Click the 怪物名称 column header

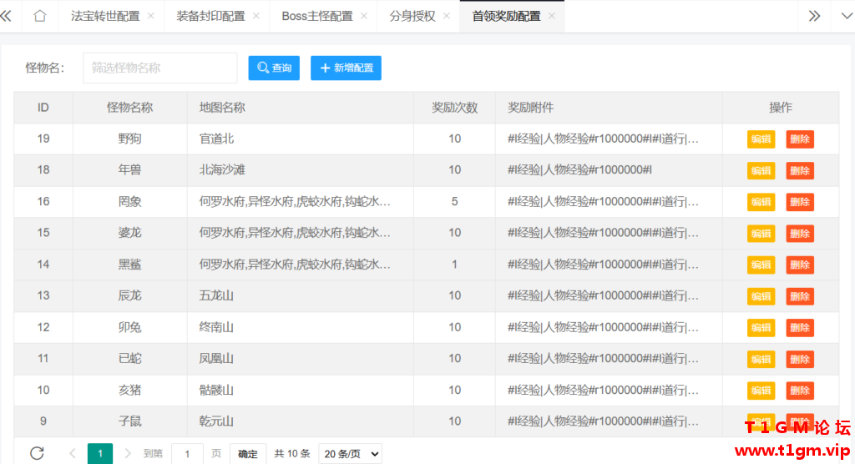[129, 108]
